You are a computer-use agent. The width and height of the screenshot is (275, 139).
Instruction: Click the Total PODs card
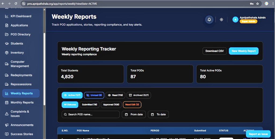coord(160,74)
